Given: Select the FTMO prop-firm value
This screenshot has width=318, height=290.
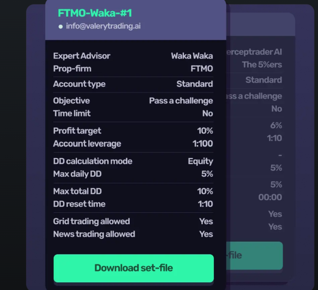Looking at the screenshot, I should [201, 69].
